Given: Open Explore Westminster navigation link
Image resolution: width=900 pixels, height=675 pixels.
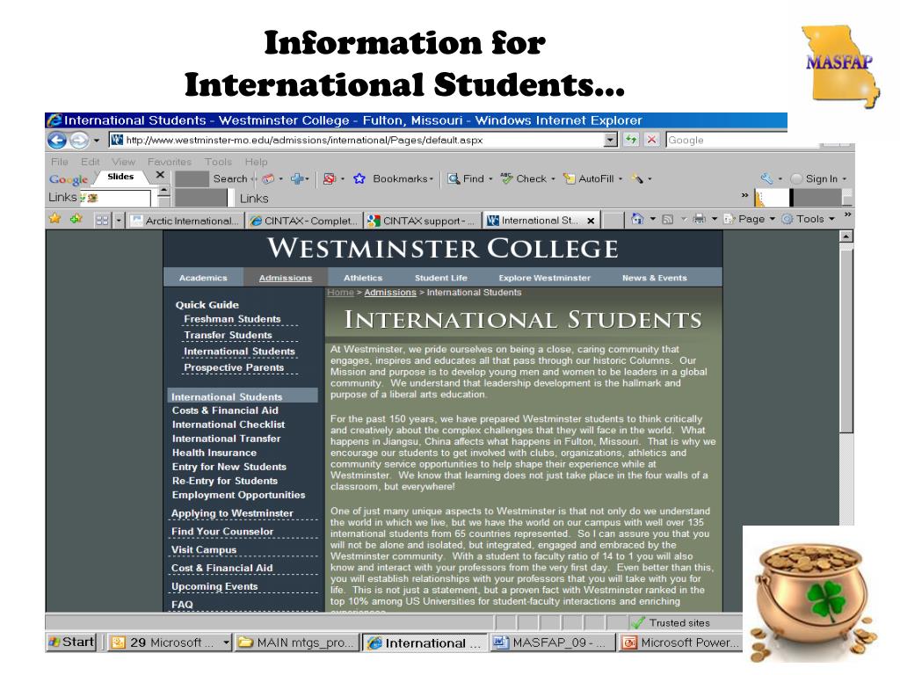Looking at the screenshot, I should 544,278.
